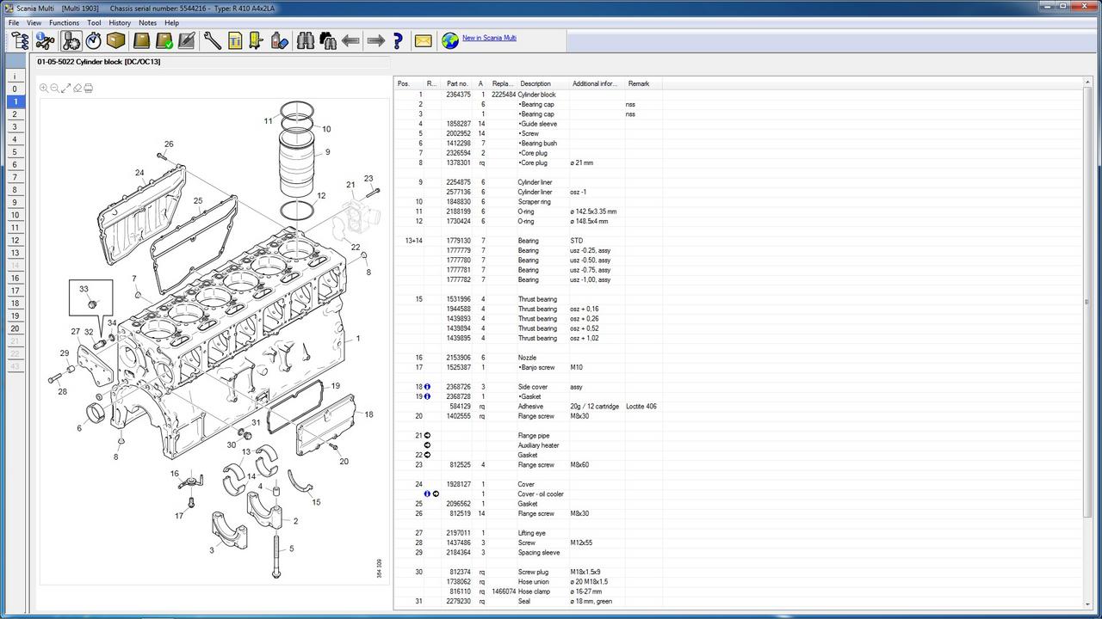The height and width of the screenshot is (619, 1102).
Task: Click the blue question mark help icon
Action: pos(398,40)
